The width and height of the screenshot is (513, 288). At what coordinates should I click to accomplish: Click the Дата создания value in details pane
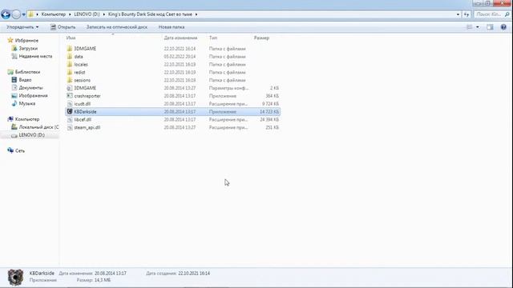[194, 274]
